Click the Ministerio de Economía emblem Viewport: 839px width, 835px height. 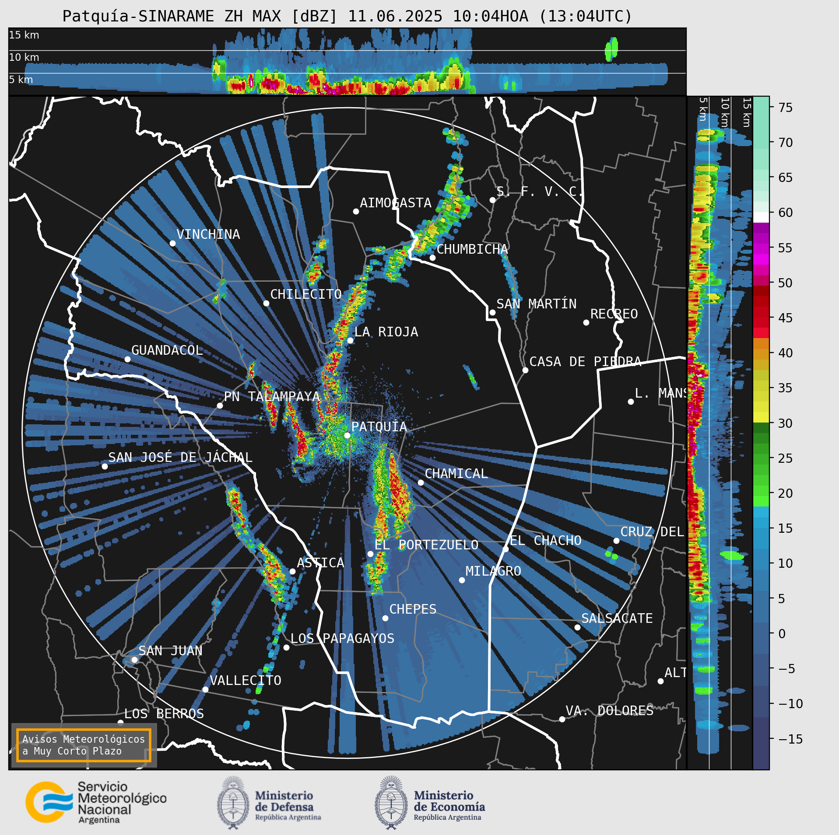[391, 803]
